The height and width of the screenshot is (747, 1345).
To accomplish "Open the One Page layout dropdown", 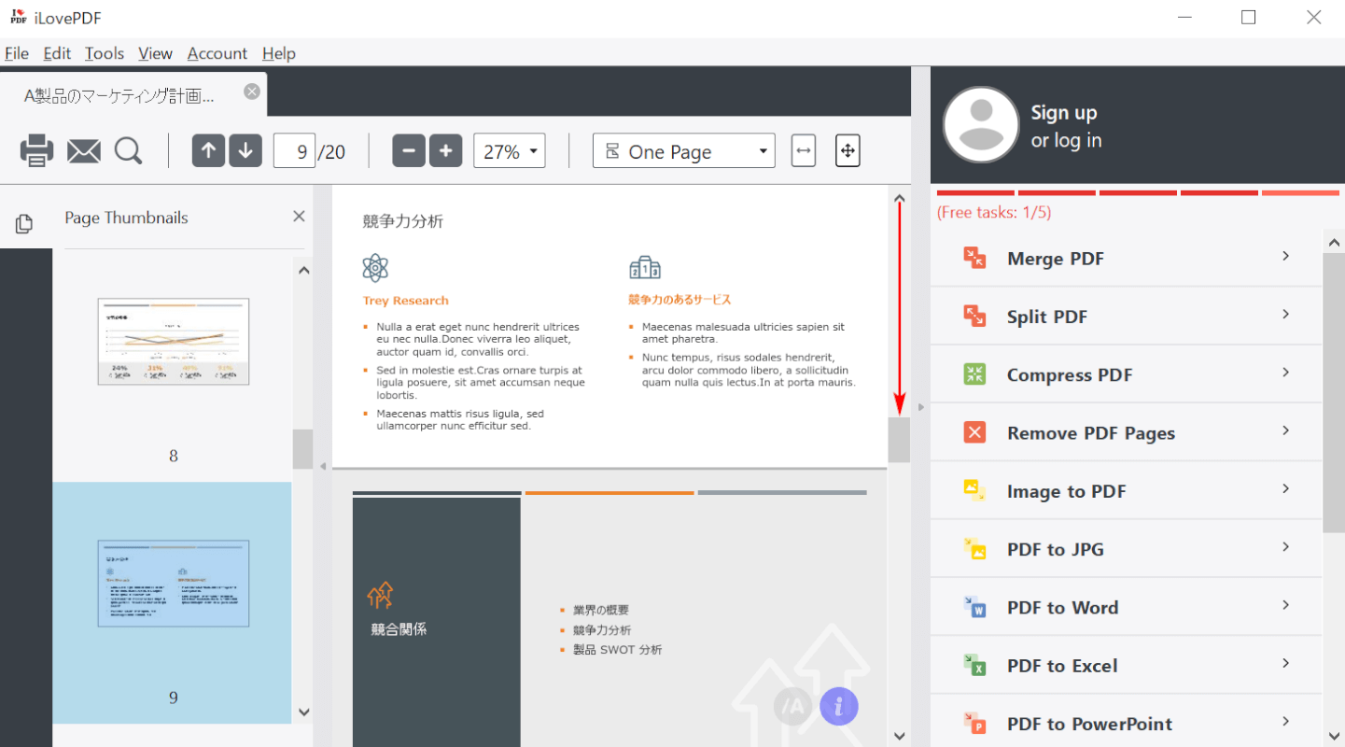I will coord(683,151).
